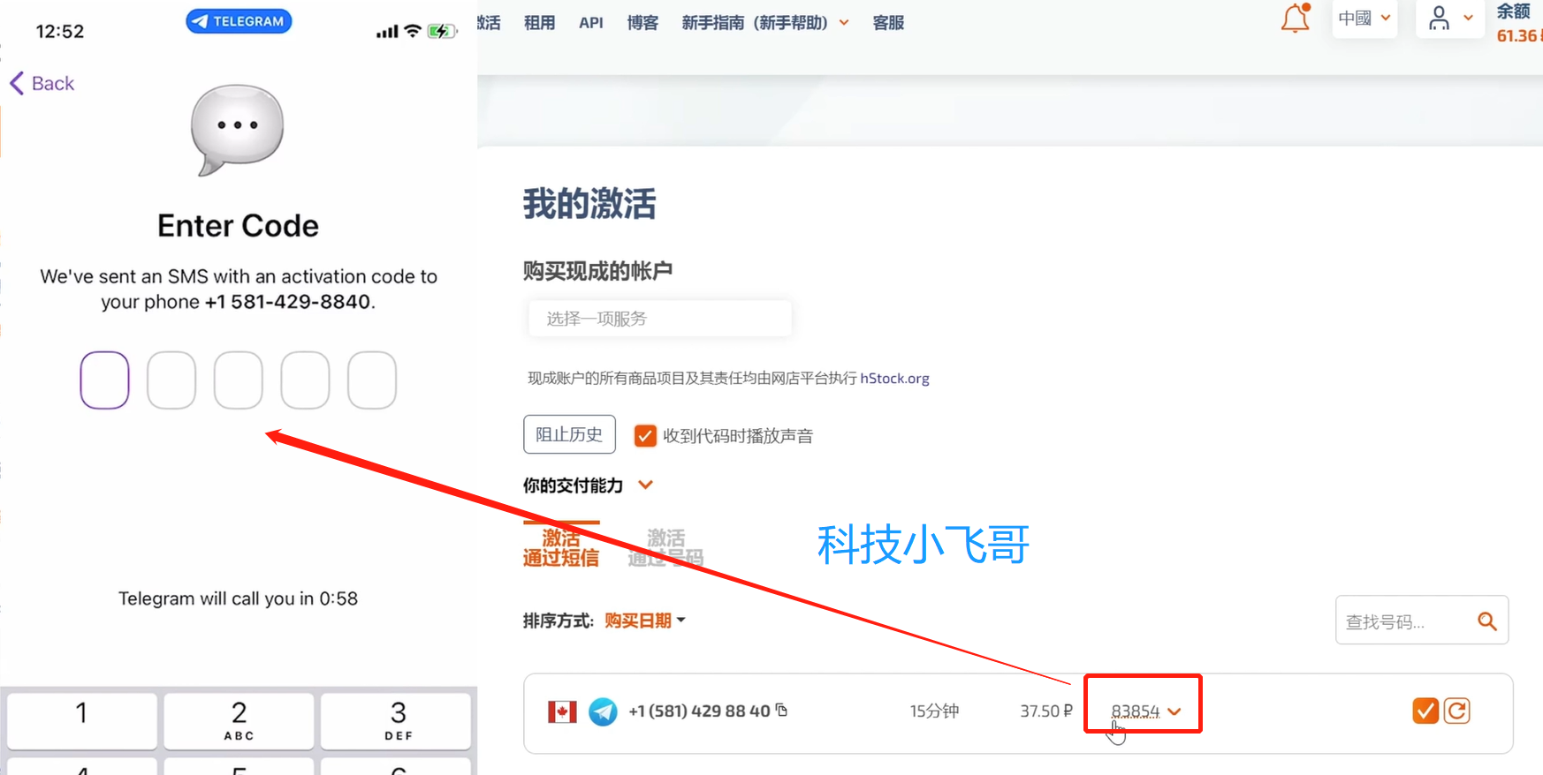Image resolution: width=1543 pixels, height=775 pixels.
Task: Expand the 你的交付能力 section
Action: click(646, 485)
